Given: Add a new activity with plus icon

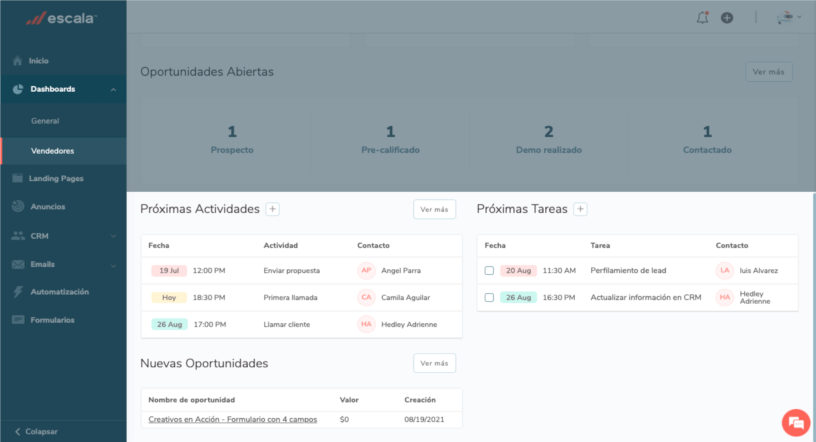Looking at the screenshot, I should coord(272,209).
